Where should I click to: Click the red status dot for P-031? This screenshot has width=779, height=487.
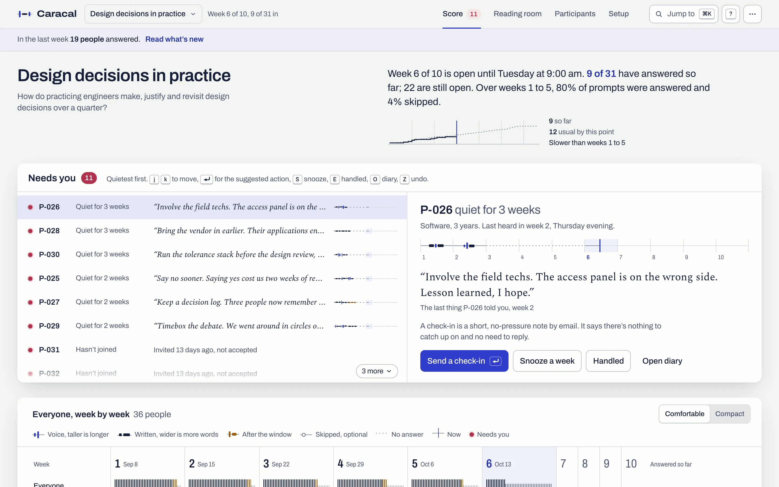[x=30, y=350]
